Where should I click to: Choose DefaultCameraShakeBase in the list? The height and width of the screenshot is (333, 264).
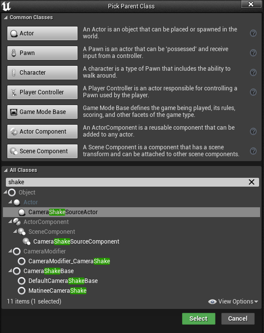[x=63, y=281]
